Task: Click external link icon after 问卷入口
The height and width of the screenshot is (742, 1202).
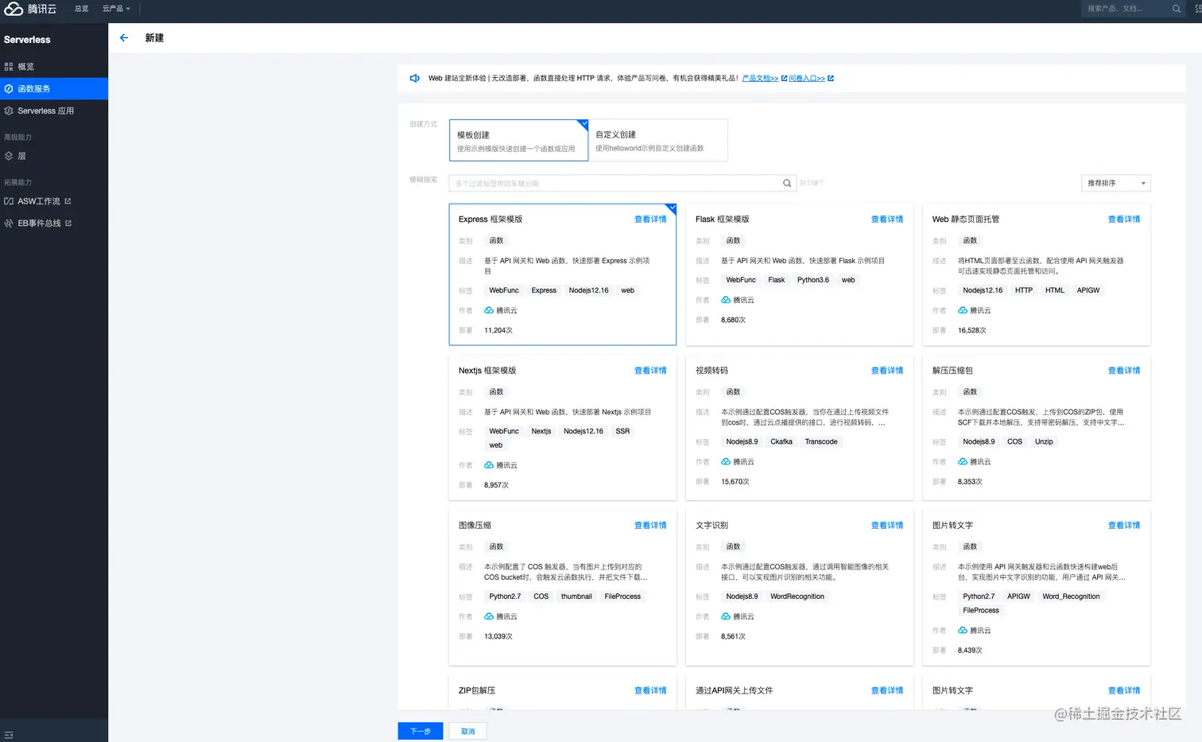Action: 831,78
